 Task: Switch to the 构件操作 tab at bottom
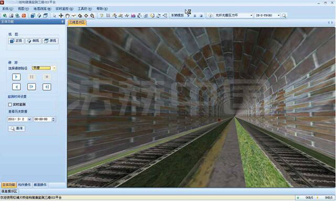pos(24,185)
